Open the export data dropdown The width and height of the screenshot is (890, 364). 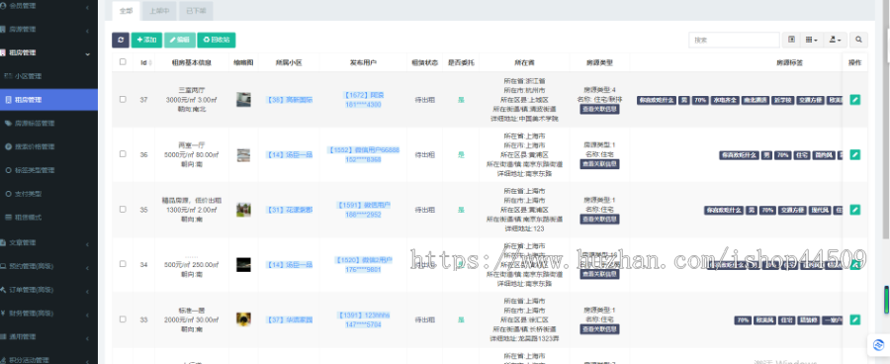tap(835, 40)
